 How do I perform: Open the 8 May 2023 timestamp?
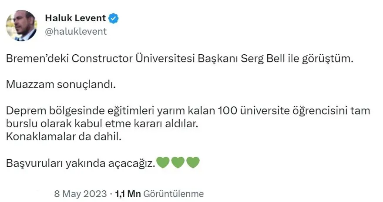click(x=81, y=194)
